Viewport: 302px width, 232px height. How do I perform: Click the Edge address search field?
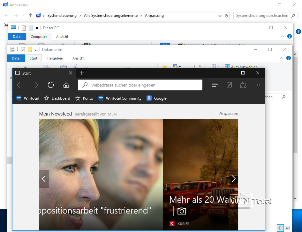pyautogui.click(x=140, y=85)
